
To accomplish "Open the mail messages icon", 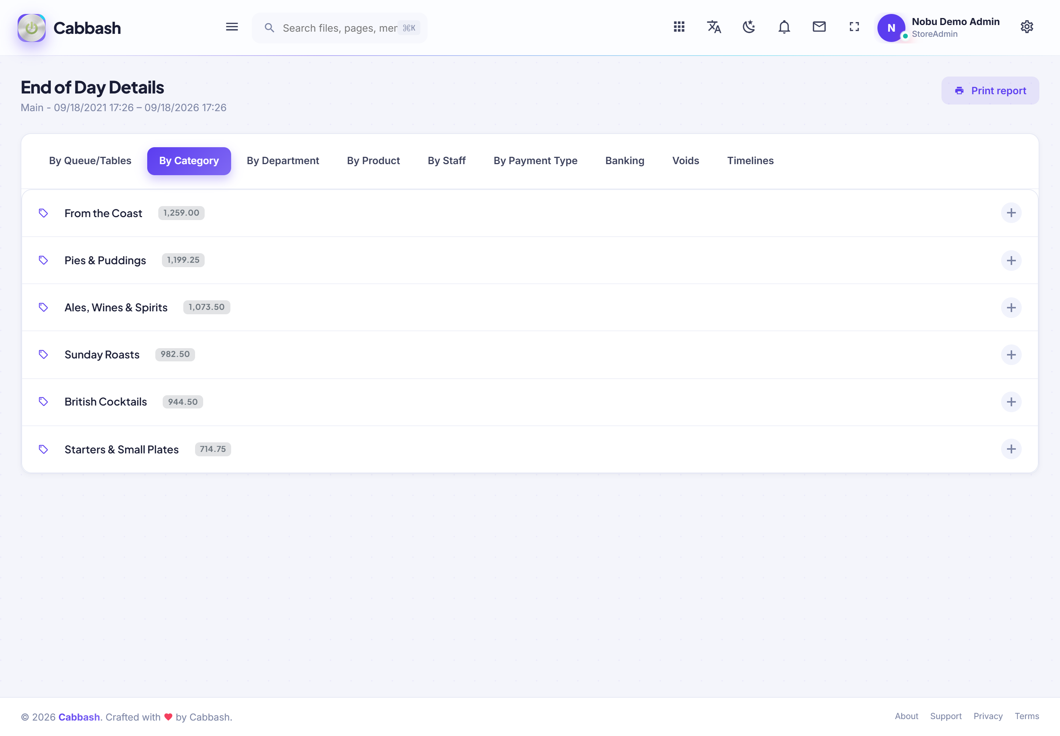I will [x=819, y=27].
